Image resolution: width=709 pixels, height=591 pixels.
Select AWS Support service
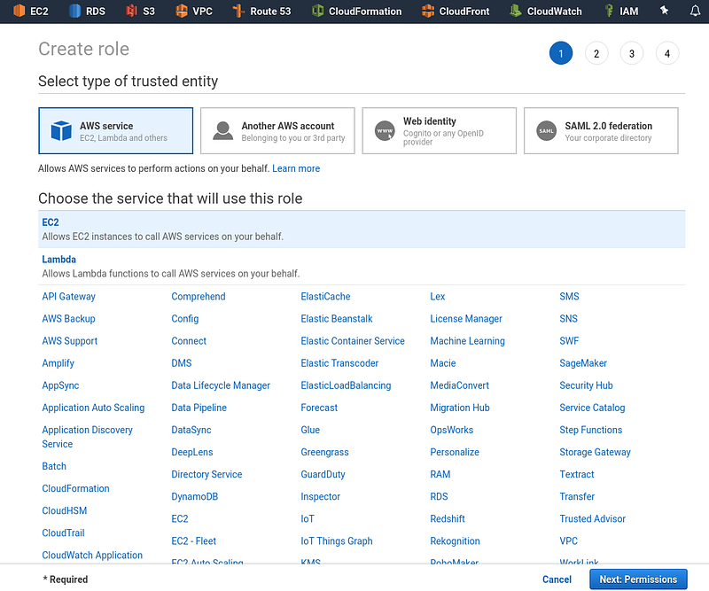click(70, 341)
